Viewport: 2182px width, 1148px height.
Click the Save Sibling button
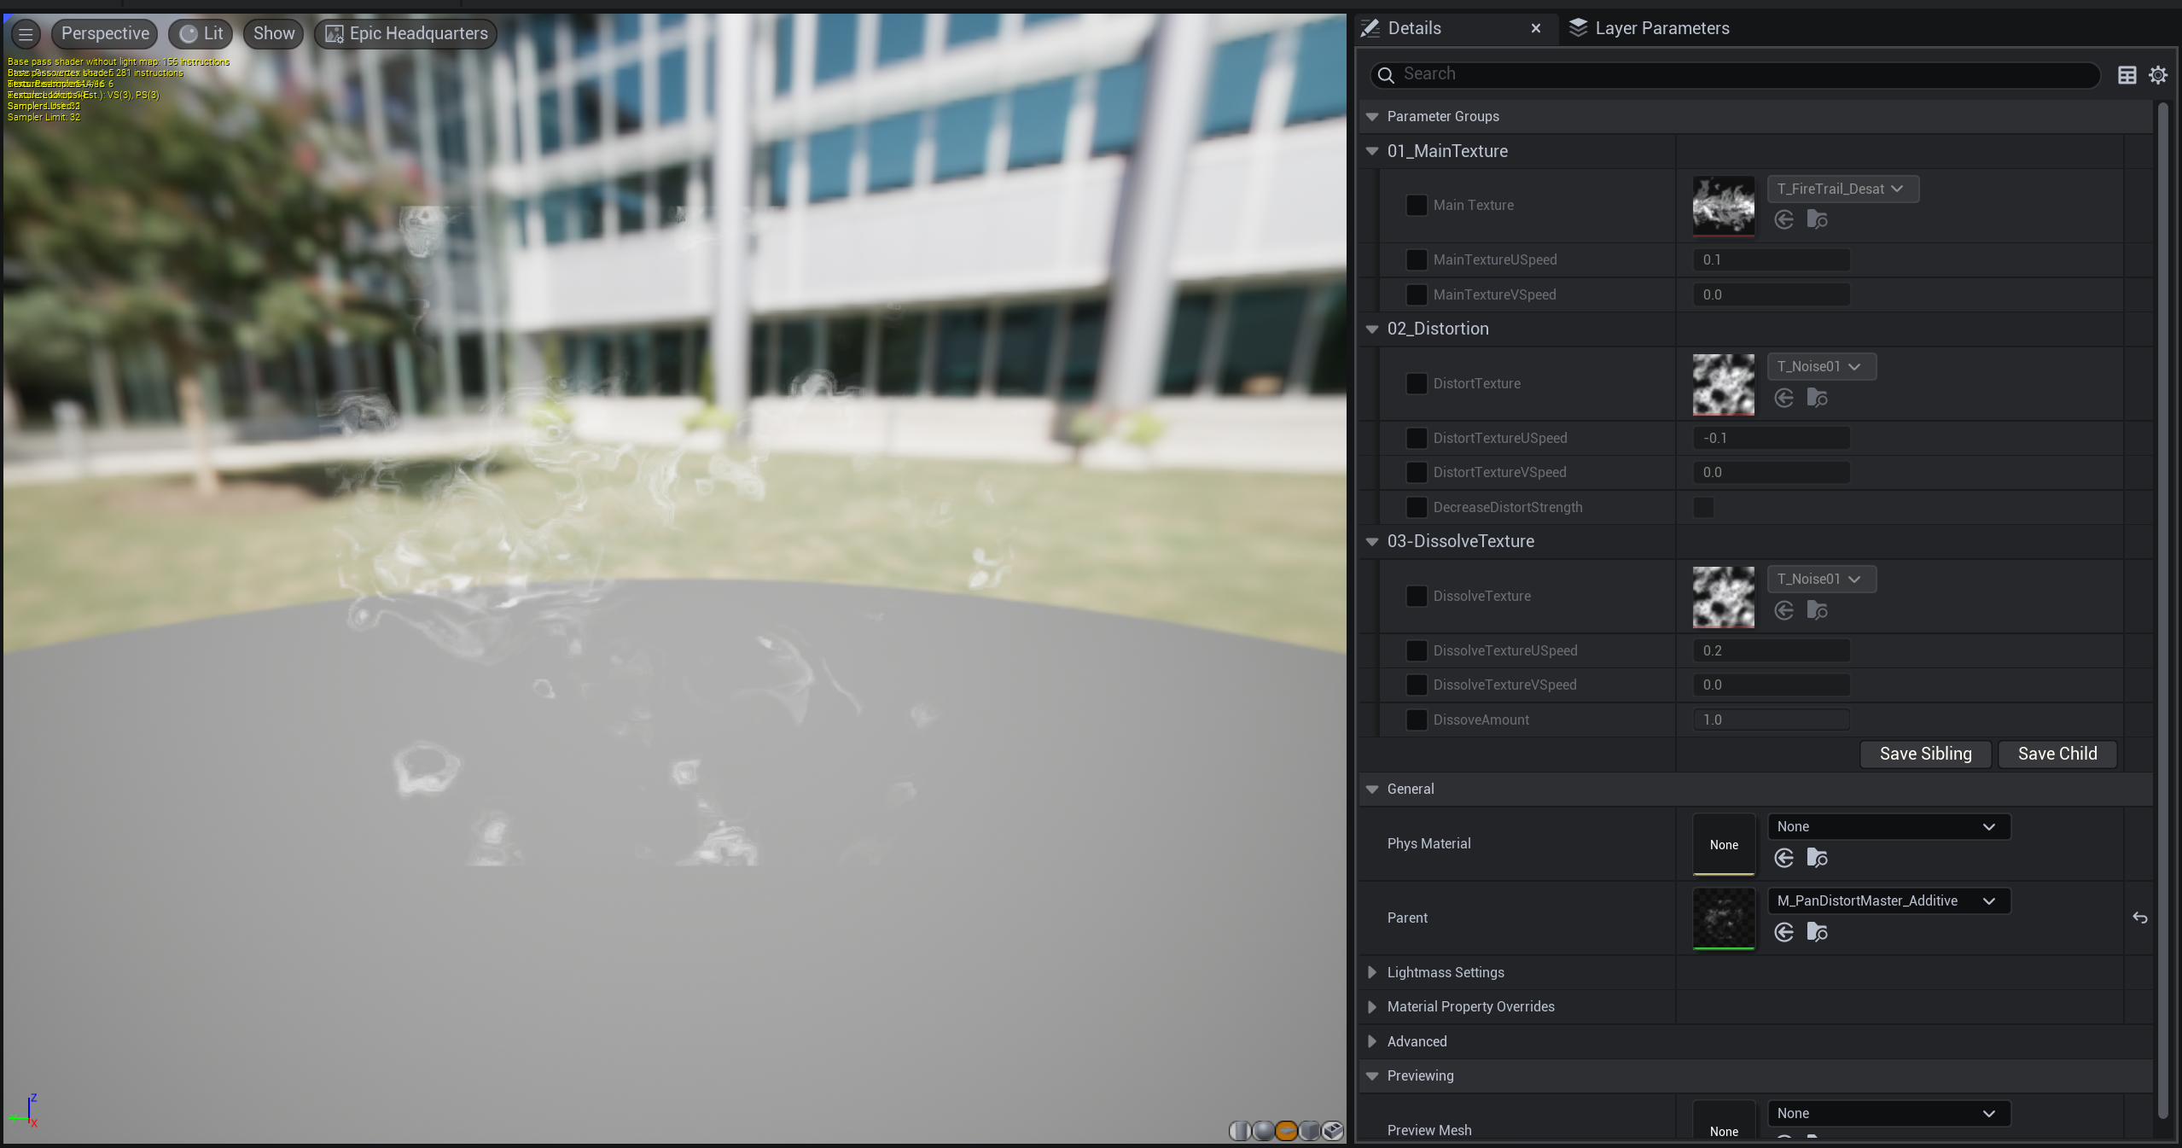(x=1925, y=754)
